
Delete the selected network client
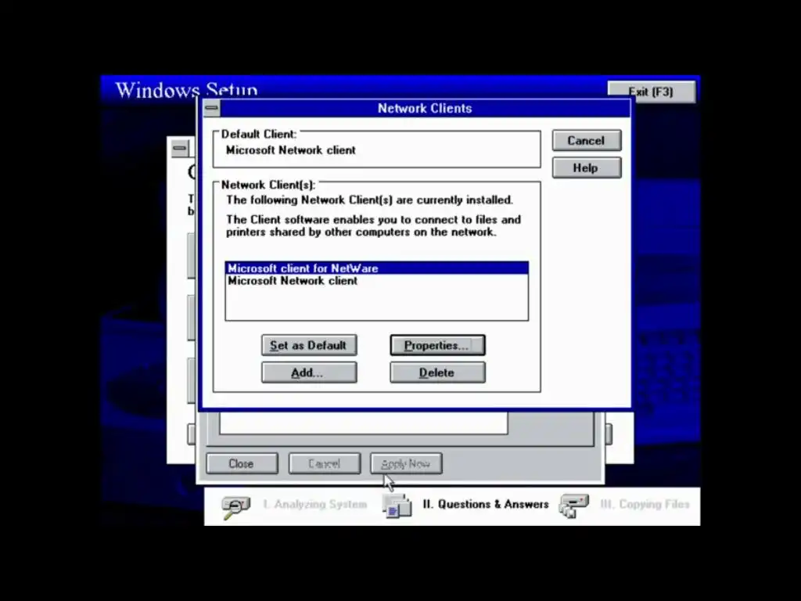437,372
